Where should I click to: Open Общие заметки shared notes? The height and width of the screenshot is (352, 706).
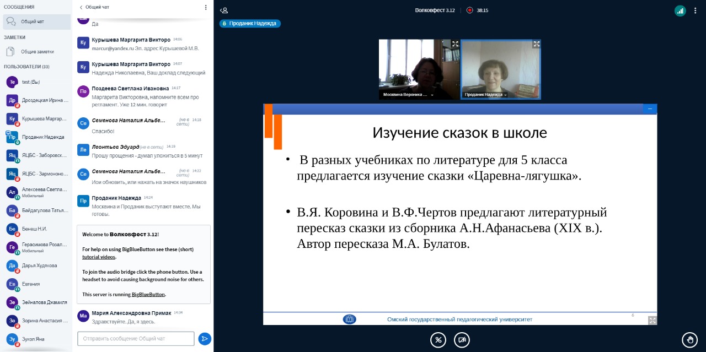pyautogui.click(x=36, y=52)
